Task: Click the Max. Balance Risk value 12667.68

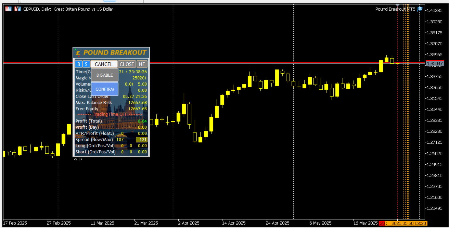Action: coord(138,103)
